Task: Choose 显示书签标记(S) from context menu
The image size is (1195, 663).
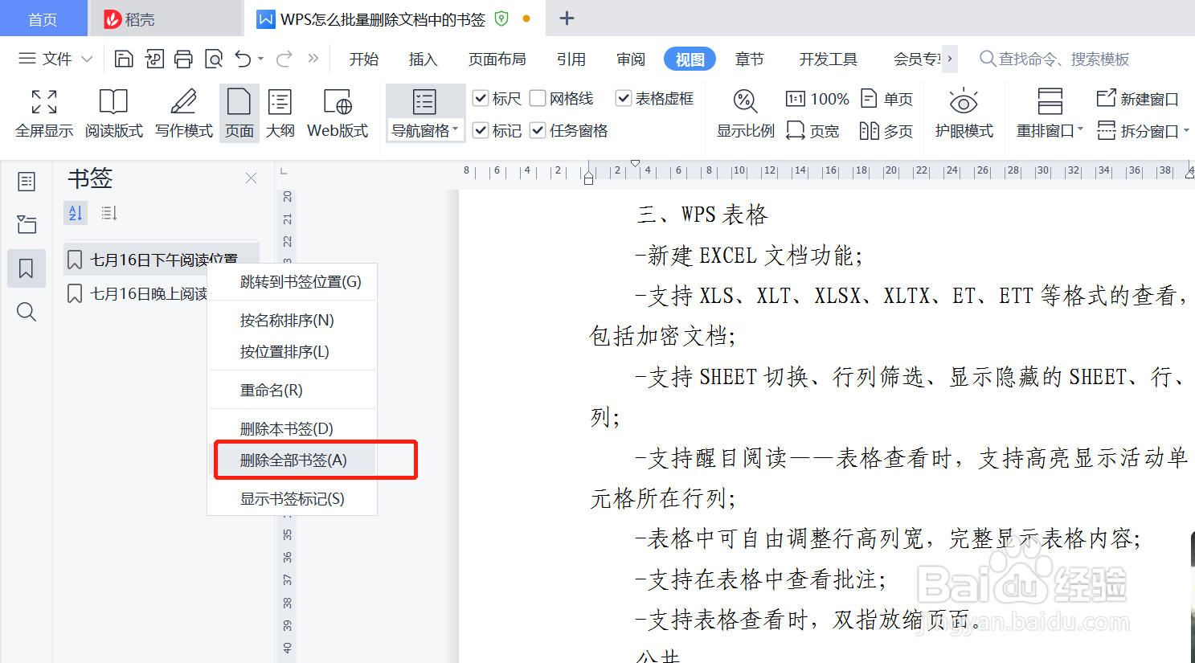Action: tap(293, 499)
